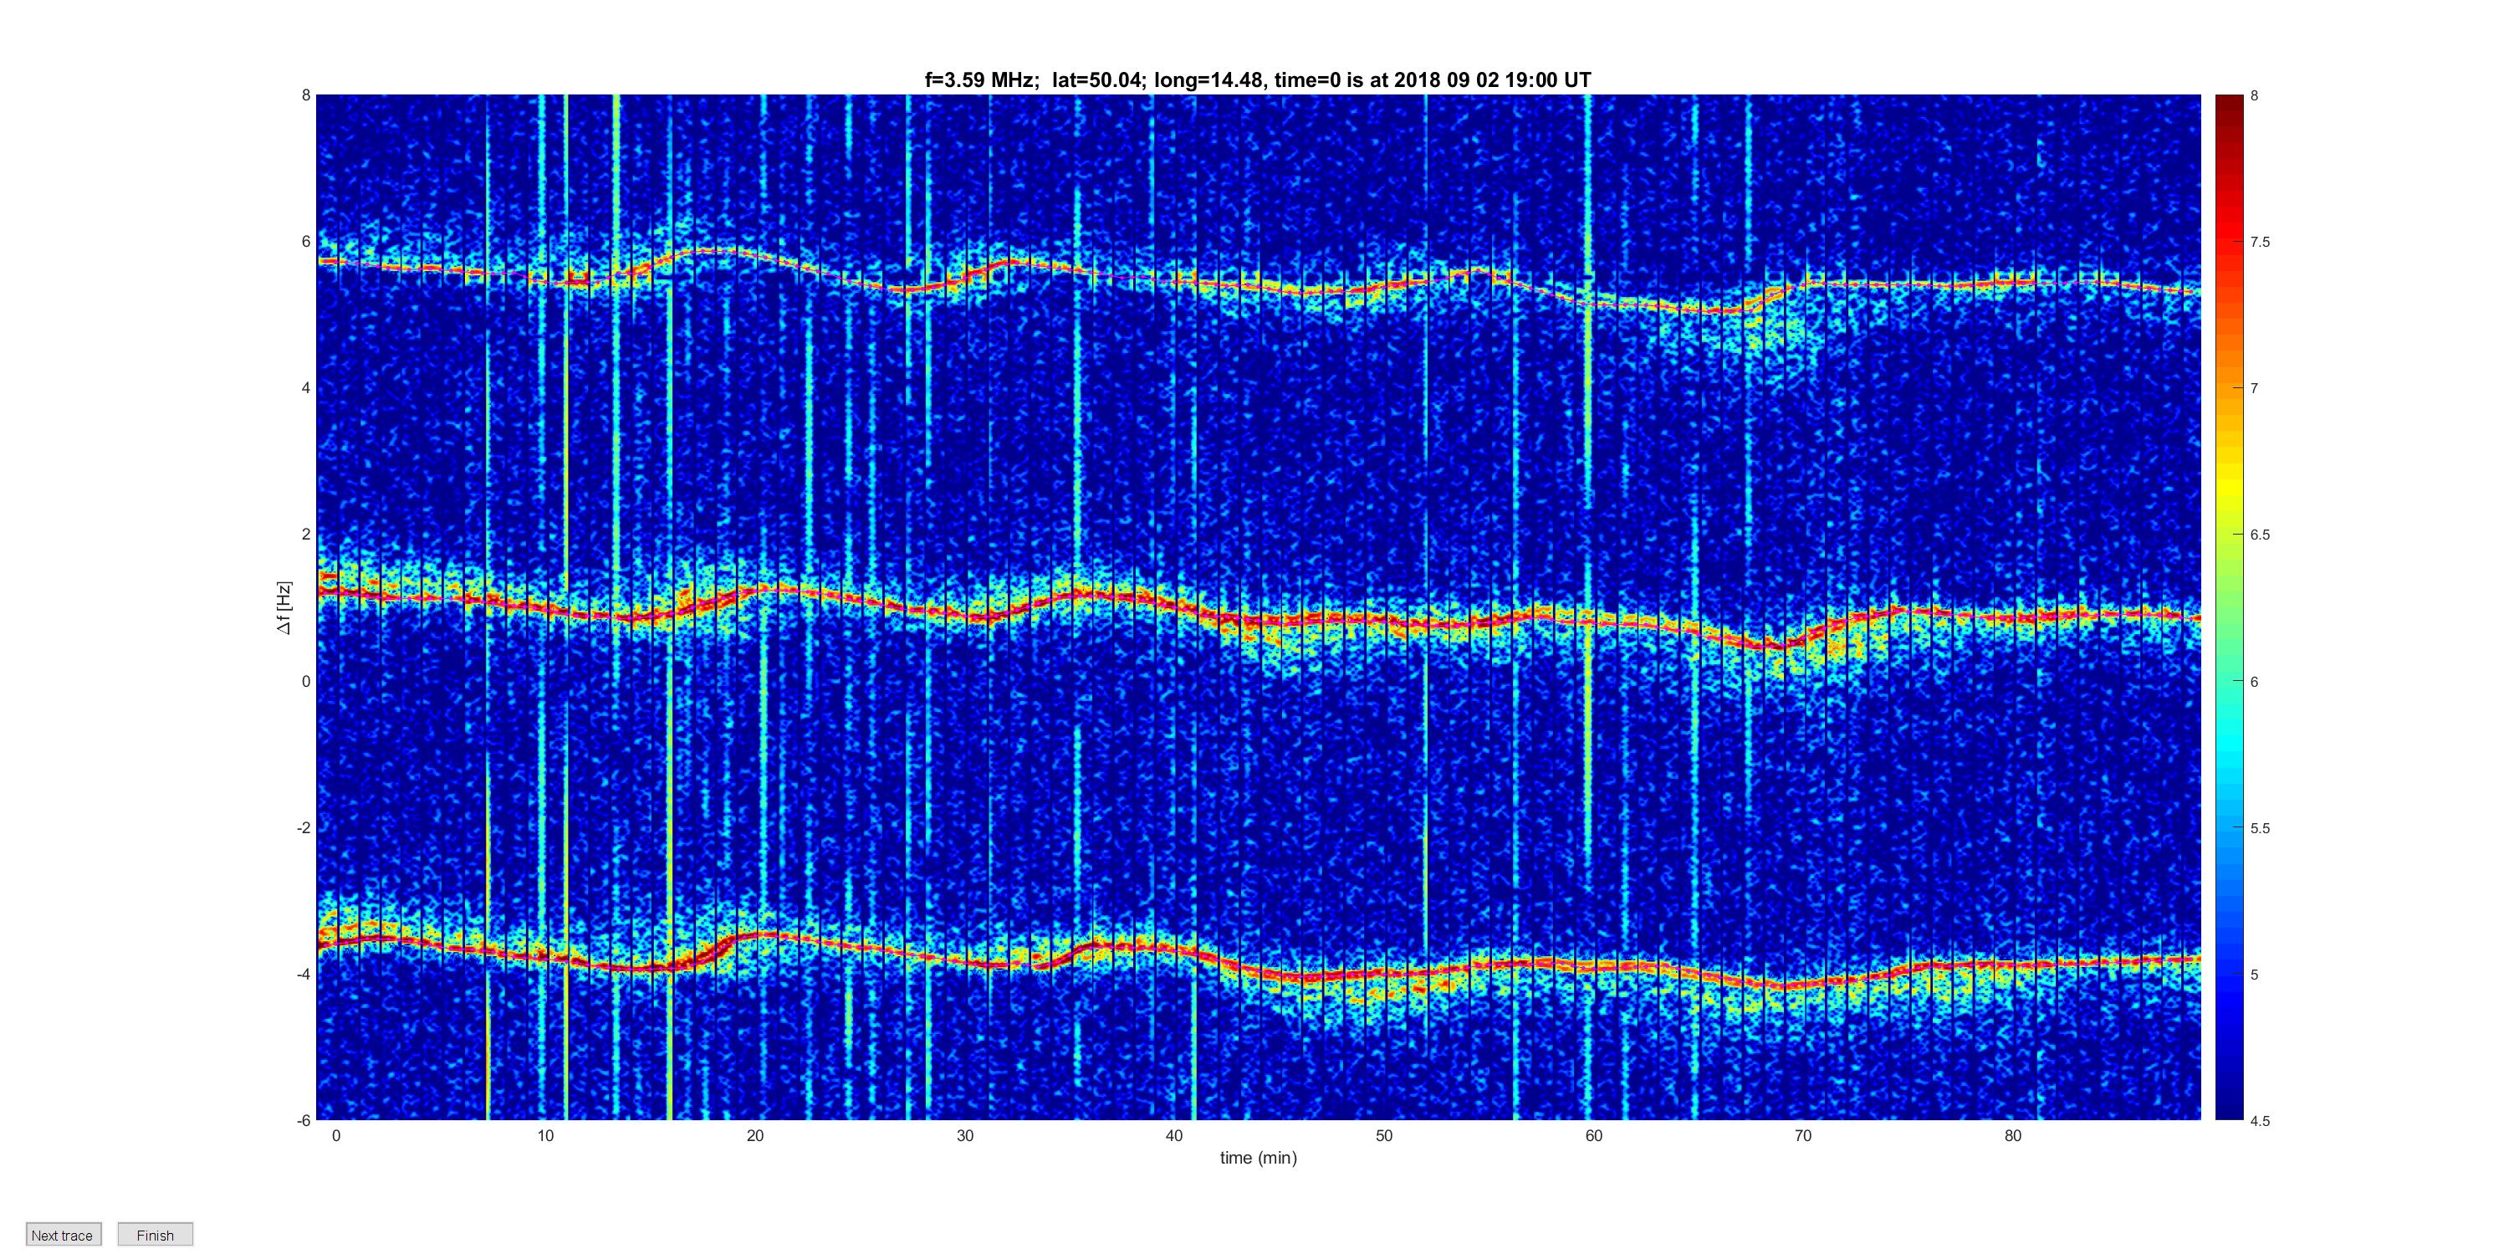The width and height of the screenshot is (2509, 1259).
Task: Click x-axis tick label 10
Action: click(545, 1135)
